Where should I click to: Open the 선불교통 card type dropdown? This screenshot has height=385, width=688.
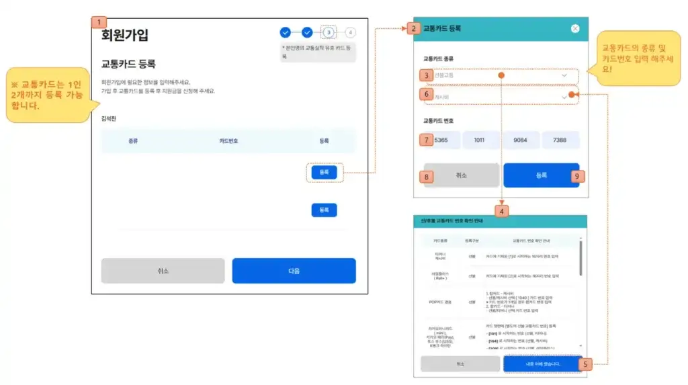tap(501, 76)
